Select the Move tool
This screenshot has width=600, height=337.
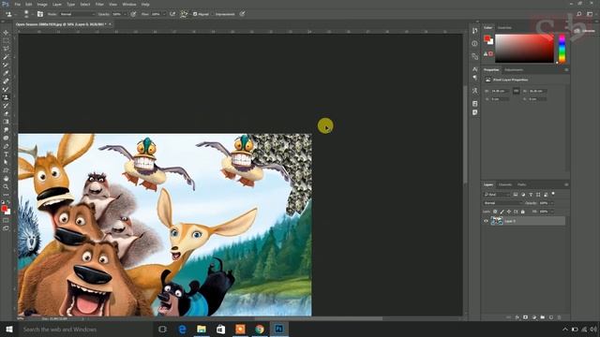(6, 33)
